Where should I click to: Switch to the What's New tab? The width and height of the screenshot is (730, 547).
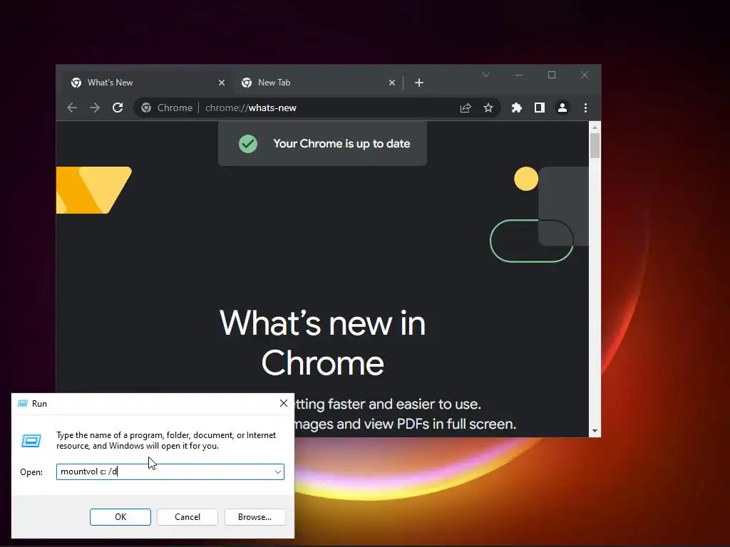click(x=147, y=83)
